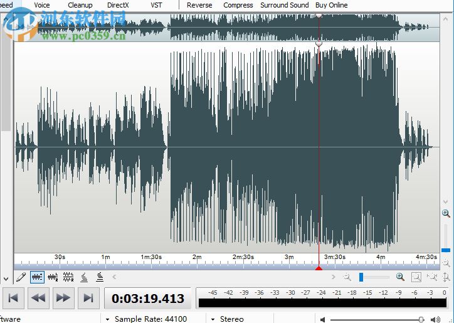Click the horizontal scroll right arrow
Screen dimensions: 454x323
[x=333, y=277]
